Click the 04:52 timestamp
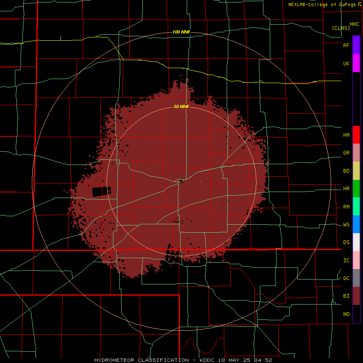 click(263, 360)
